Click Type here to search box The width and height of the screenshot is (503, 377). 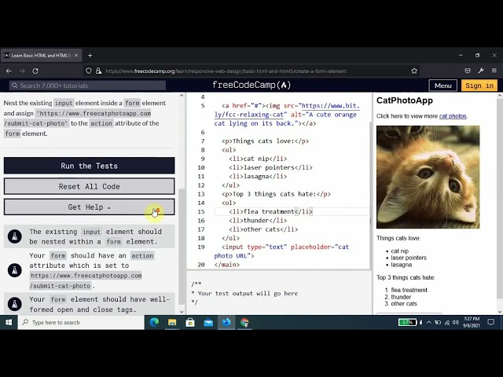point(81,322)
